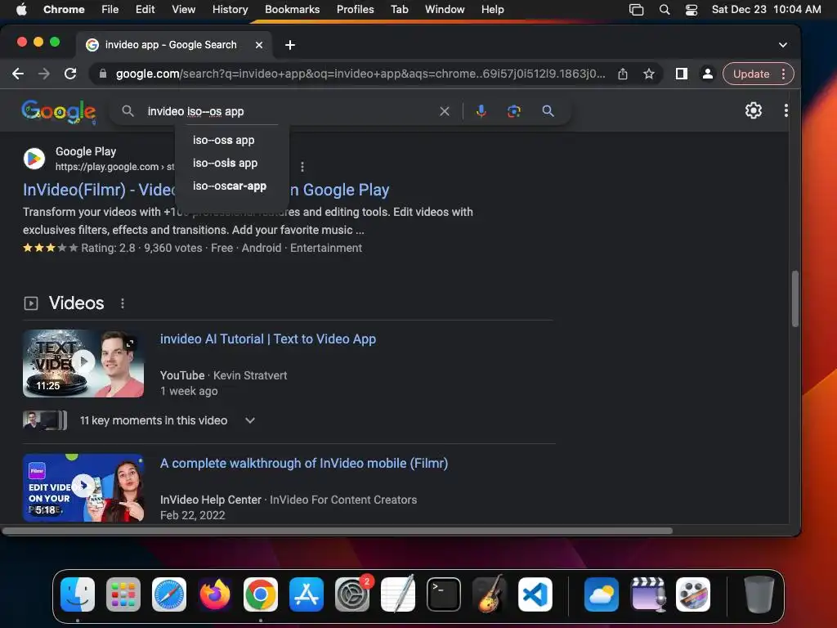Click the vertical page scrollbar
This screenshot has height=628, width=837.
tap(794, 298)
